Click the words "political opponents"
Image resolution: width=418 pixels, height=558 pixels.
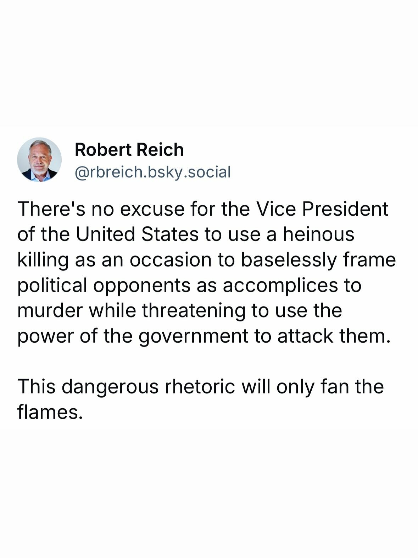104,285
